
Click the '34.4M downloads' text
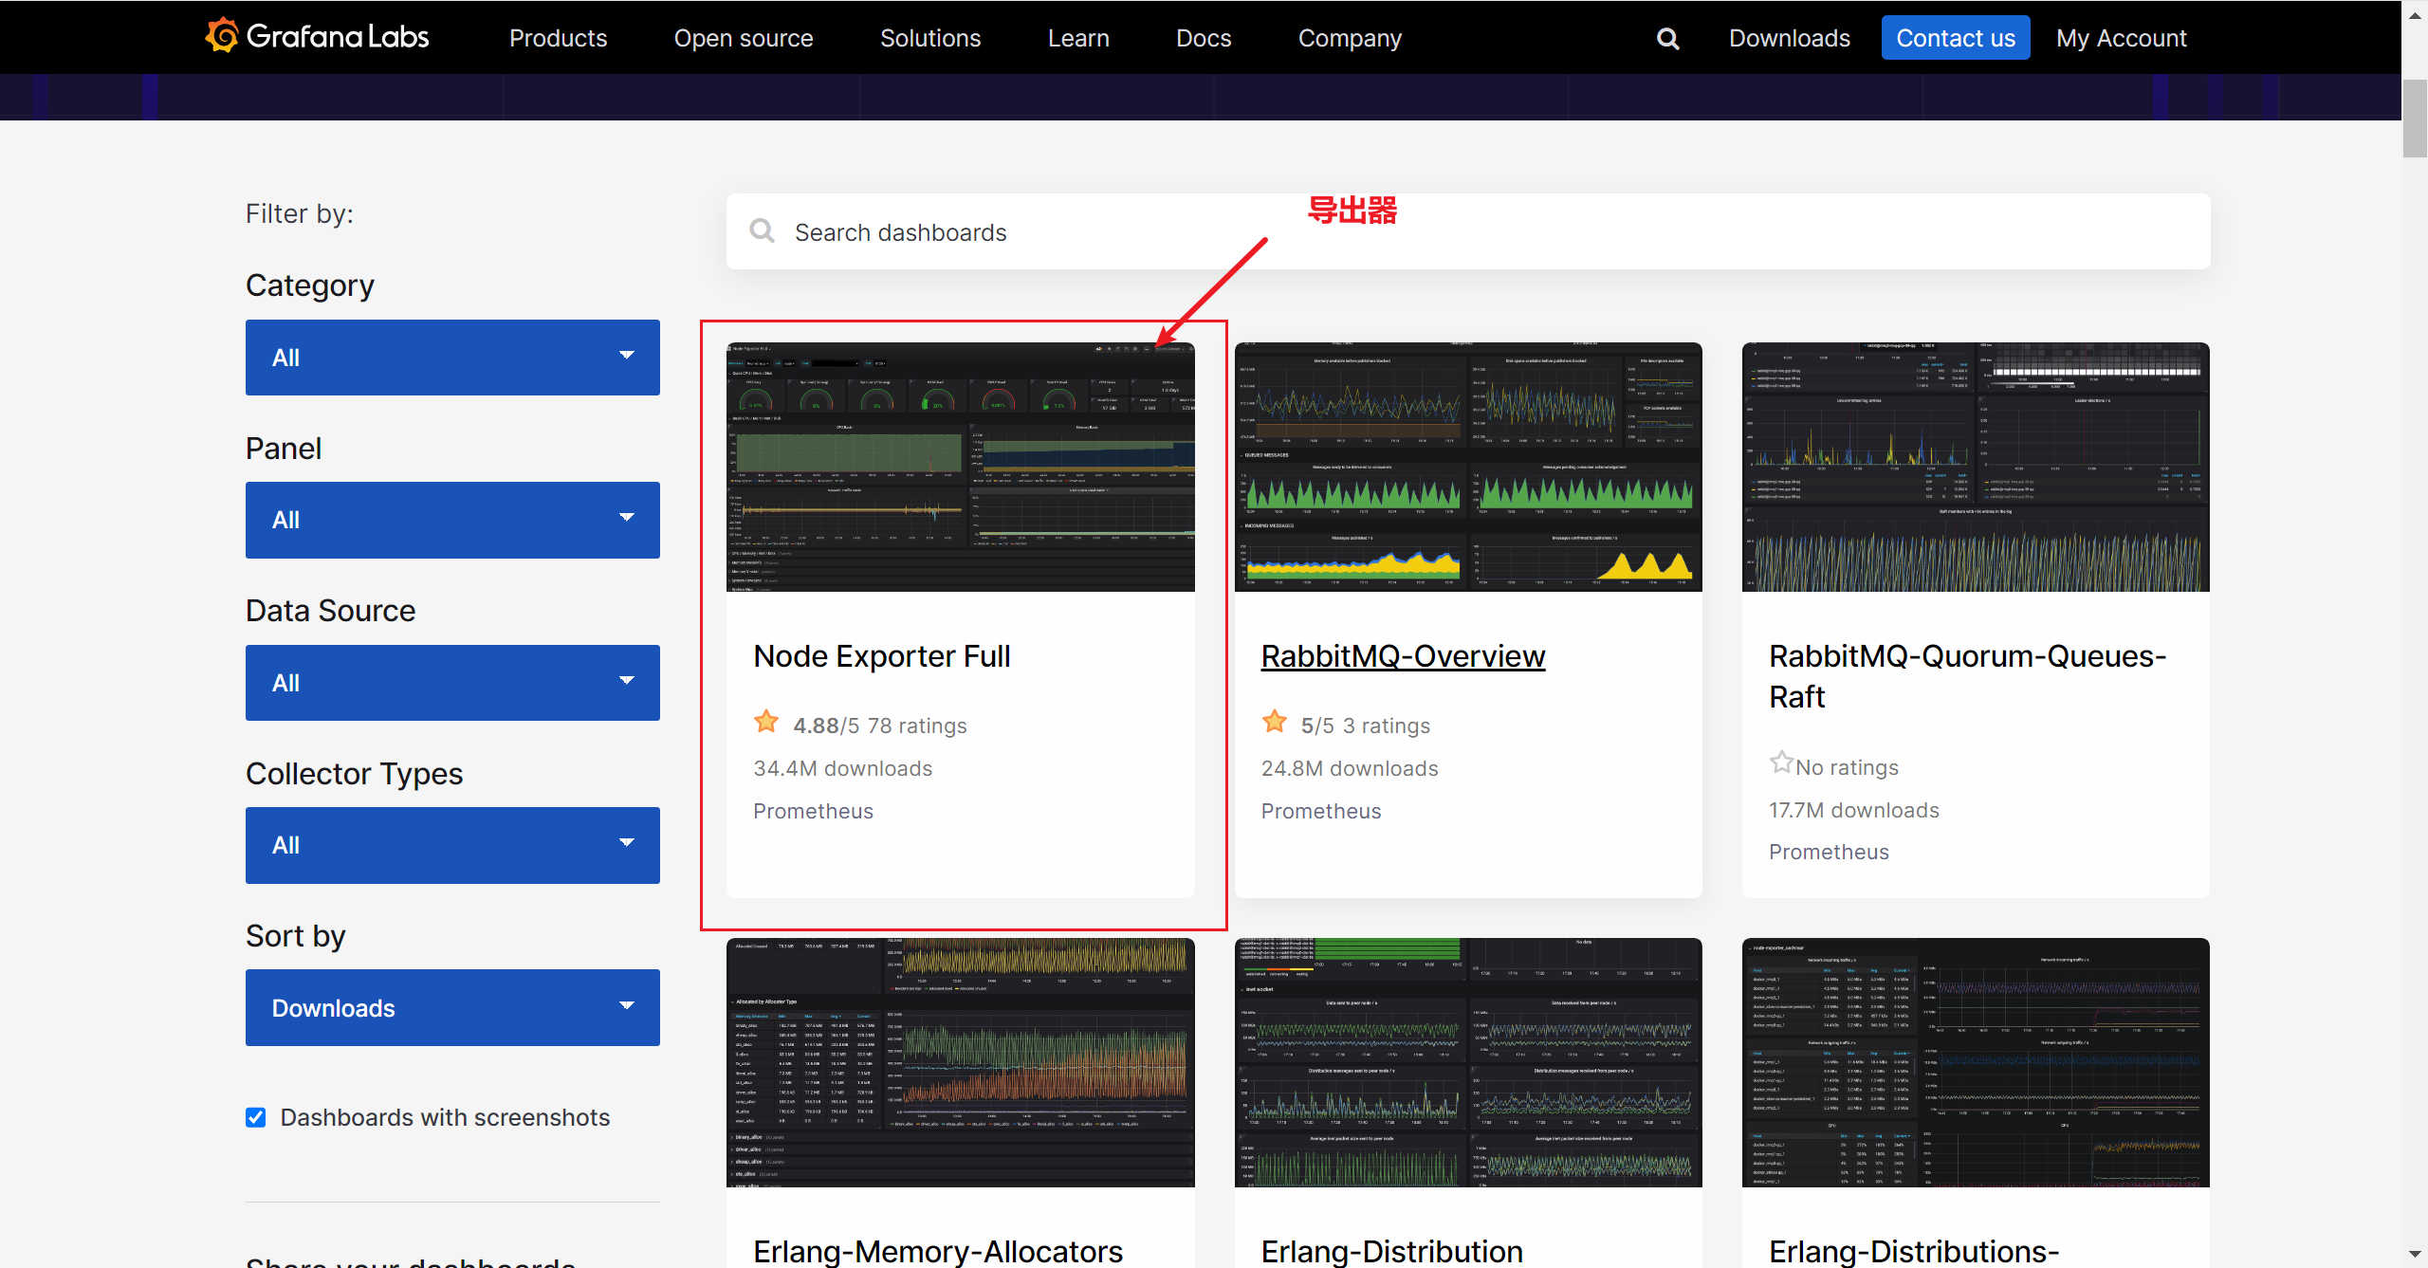(x=842, y=768)
